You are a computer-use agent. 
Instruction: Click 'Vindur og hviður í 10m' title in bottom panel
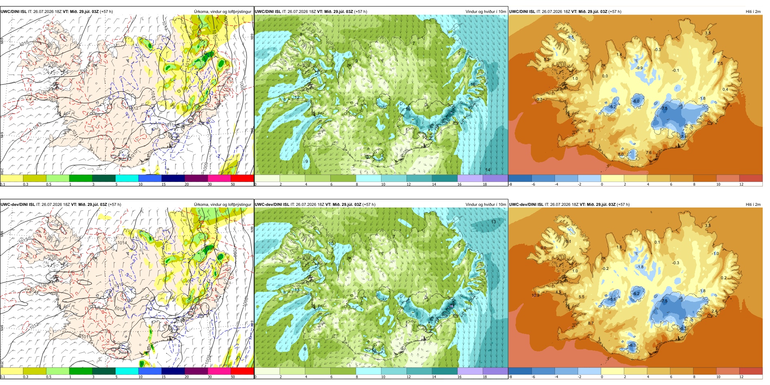click(486, 205)
